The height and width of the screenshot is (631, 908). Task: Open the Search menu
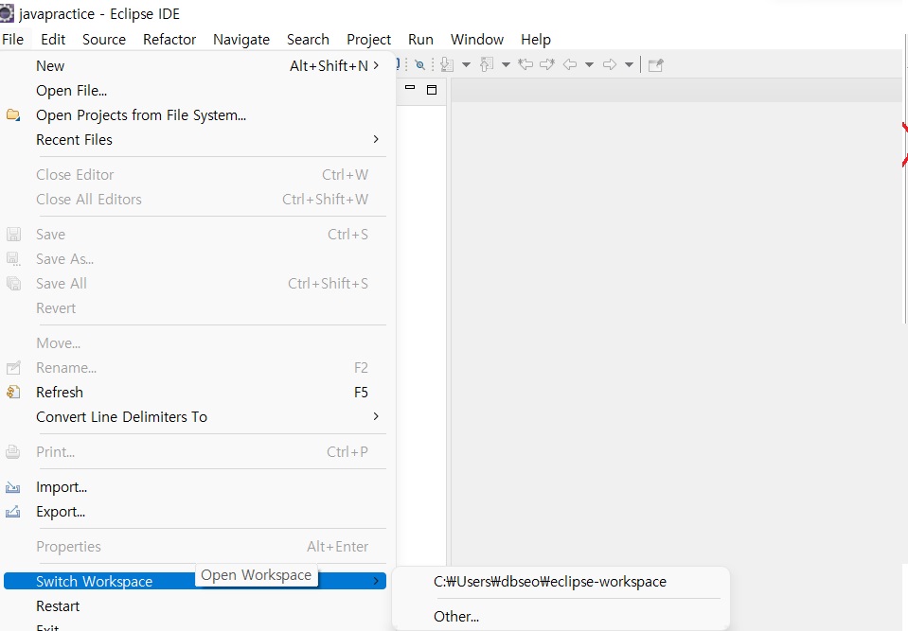(x=308, y=40)
